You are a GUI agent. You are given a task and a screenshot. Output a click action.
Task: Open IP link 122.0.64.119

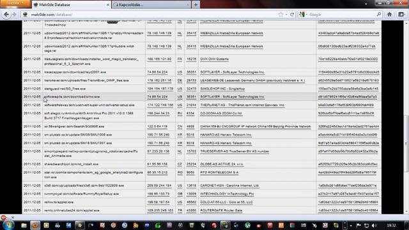157,126
